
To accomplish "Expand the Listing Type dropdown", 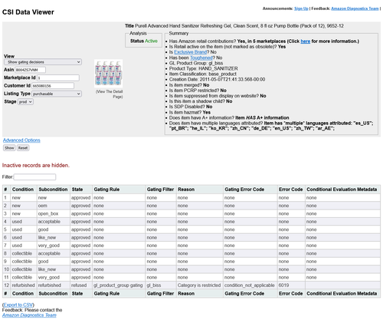I will [57, 94].
